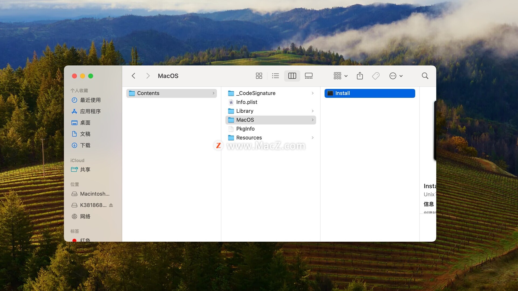Select the K381868 volume
Image resolution: width=518 pixels, height=291 pixels.
click(x=93, y=205)
